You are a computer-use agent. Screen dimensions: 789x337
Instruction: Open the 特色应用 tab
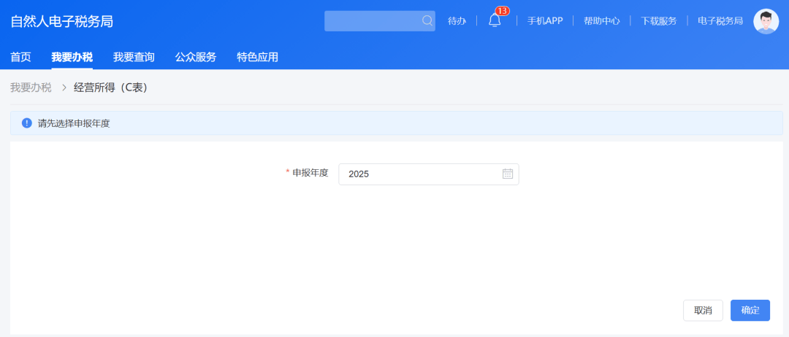(257, 57)
